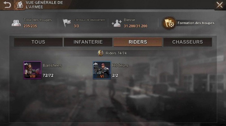Screen dimensions: 226x126
Task: Select the RIDERS tab
Action: (138, 42)
